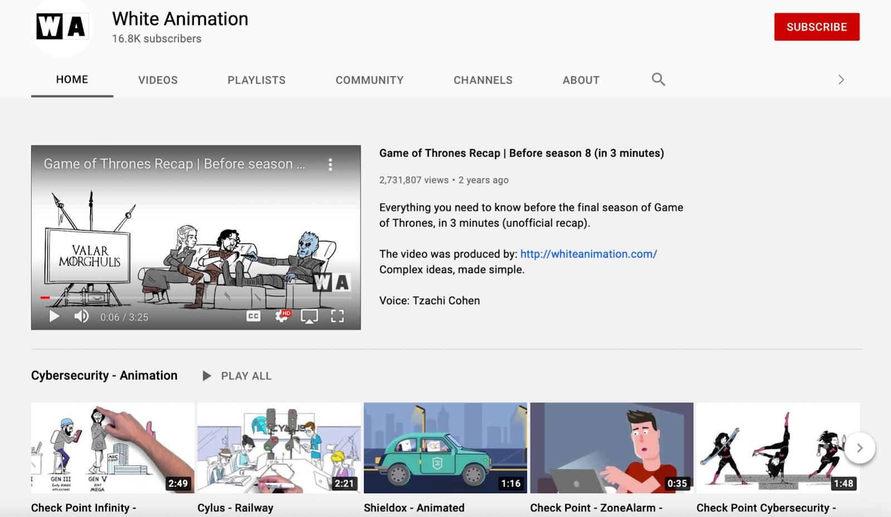The height and width of the screenshot is (517, 891).
Task: Click the 16.8K subscribers text
Action: click(156, 39)
